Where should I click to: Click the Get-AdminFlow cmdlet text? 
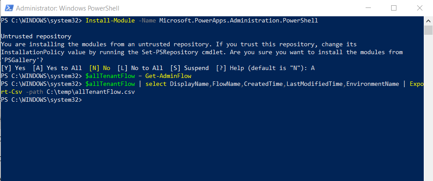point(168,76)
